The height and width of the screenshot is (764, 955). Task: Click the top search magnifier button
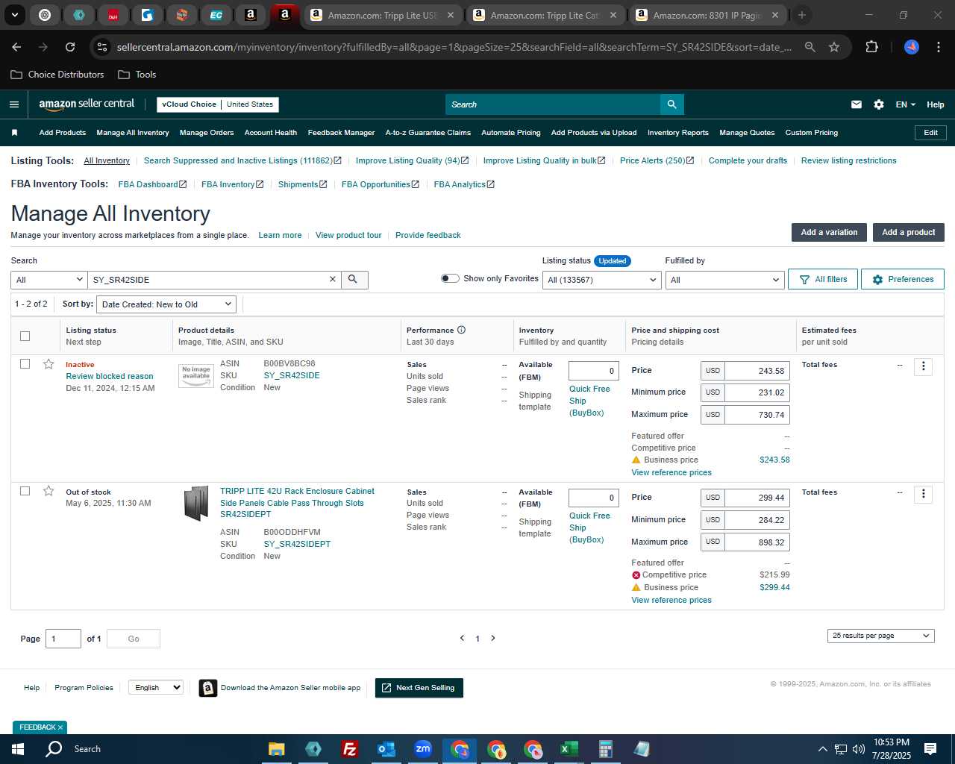(671, 104)
